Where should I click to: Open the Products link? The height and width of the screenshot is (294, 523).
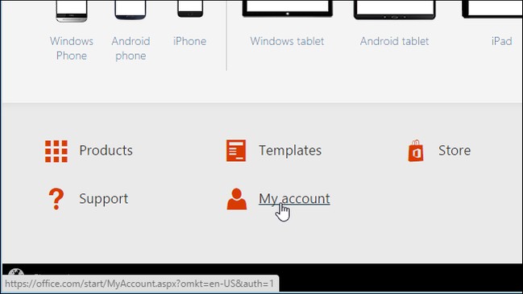(106, 151)
